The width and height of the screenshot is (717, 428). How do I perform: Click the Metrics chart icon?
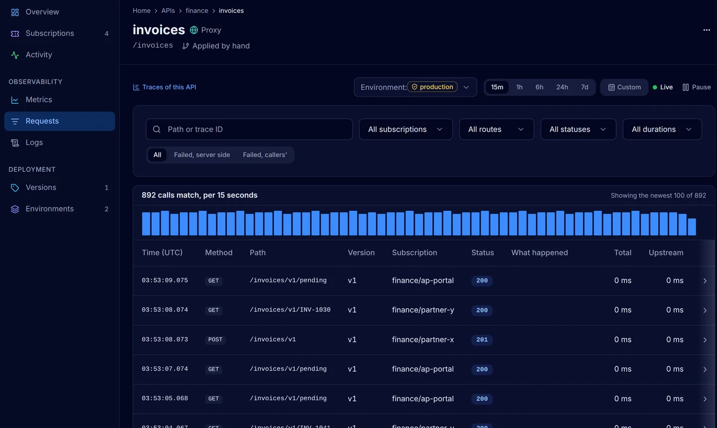(15, 100)
